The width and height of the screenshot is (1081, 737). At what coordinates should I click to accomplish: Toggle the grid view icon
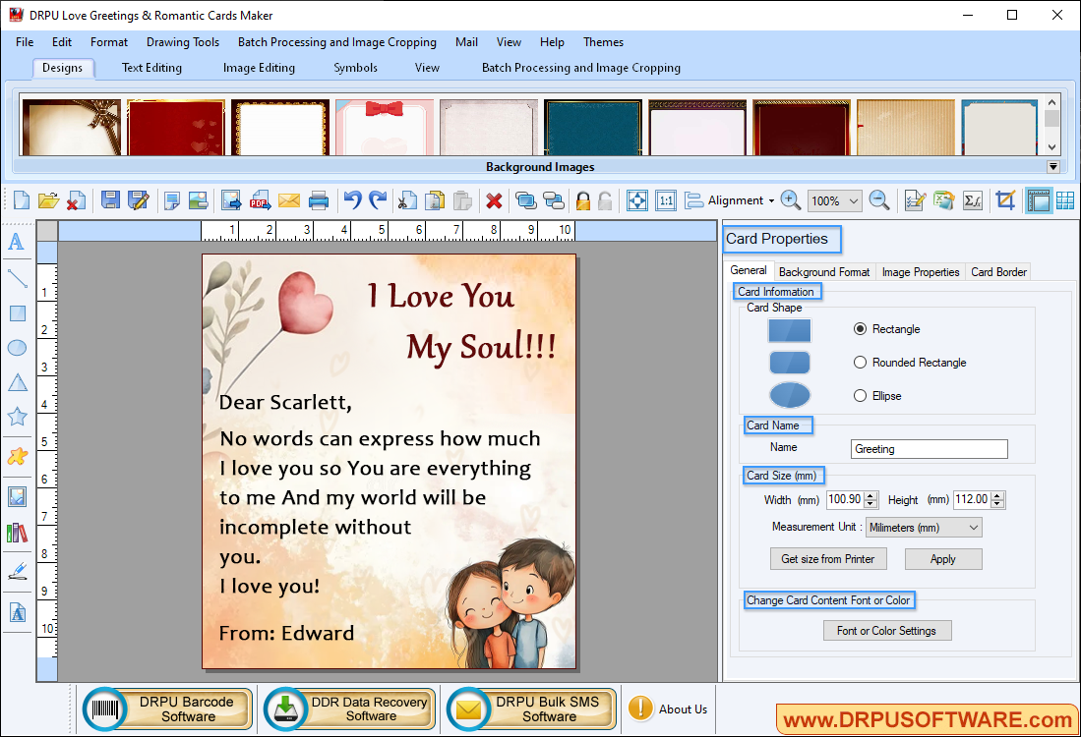pos(1066,200)
